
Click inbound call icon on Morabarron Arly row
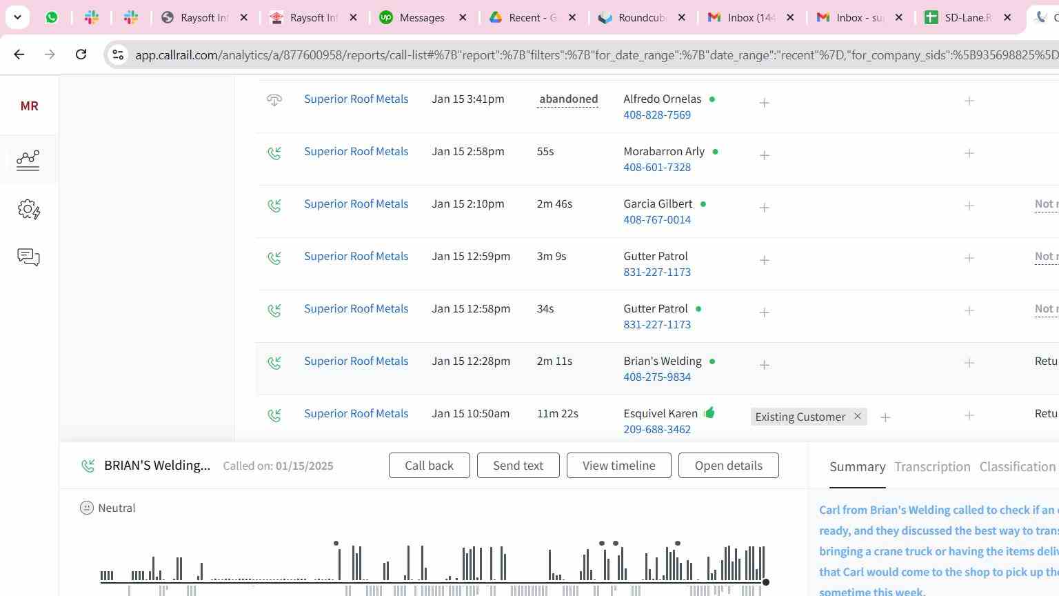click(x=274, y=152)
